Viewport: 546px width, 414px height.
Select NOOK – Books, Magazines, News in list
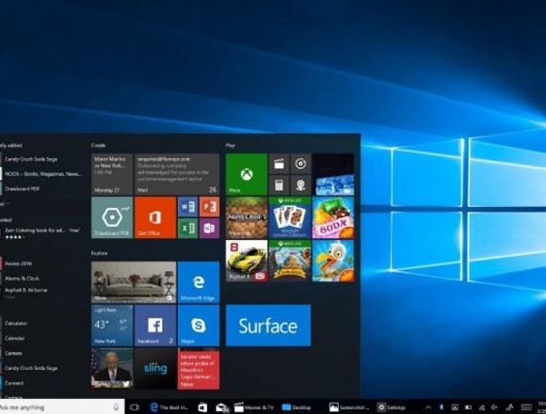42,174
